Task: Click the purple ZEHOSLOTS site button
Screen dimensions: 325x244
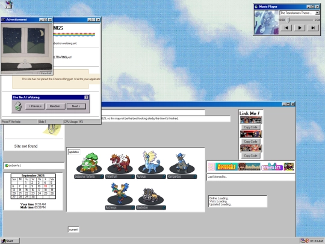Action: tap(272, 167)
